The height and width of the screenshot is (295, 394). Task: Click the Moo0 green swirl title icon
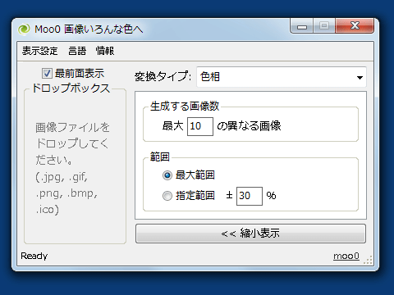(24, 29)
